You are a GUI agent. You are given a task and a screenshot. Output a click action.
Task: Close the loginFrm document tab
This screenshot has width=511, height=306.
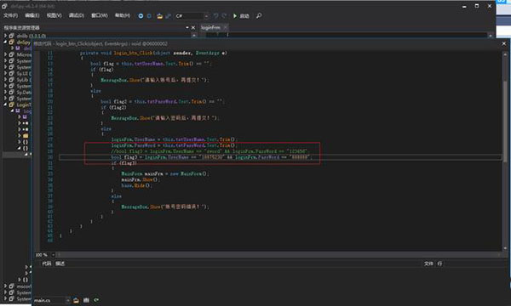[x=225, y=28]
